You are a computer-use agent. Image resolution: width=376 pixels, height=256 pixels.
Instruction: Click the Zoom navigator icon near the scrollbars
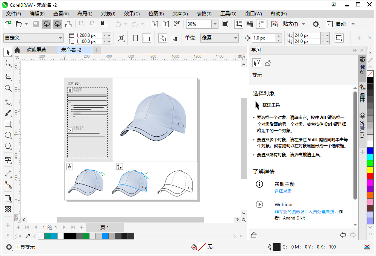(244, 219)
